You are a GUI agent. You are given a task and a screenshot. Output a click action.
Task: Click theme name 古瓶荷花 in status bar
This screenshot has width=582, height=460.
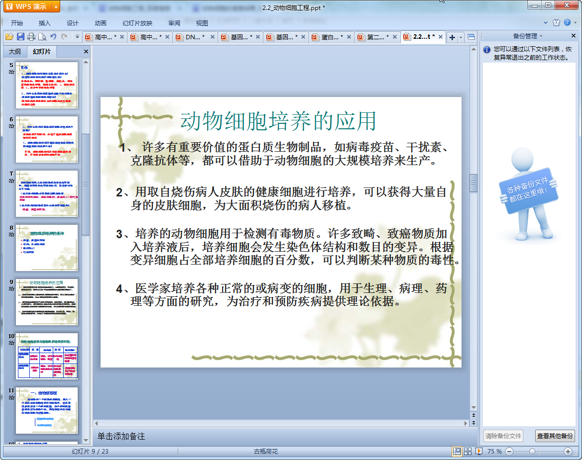click(266, 451)
